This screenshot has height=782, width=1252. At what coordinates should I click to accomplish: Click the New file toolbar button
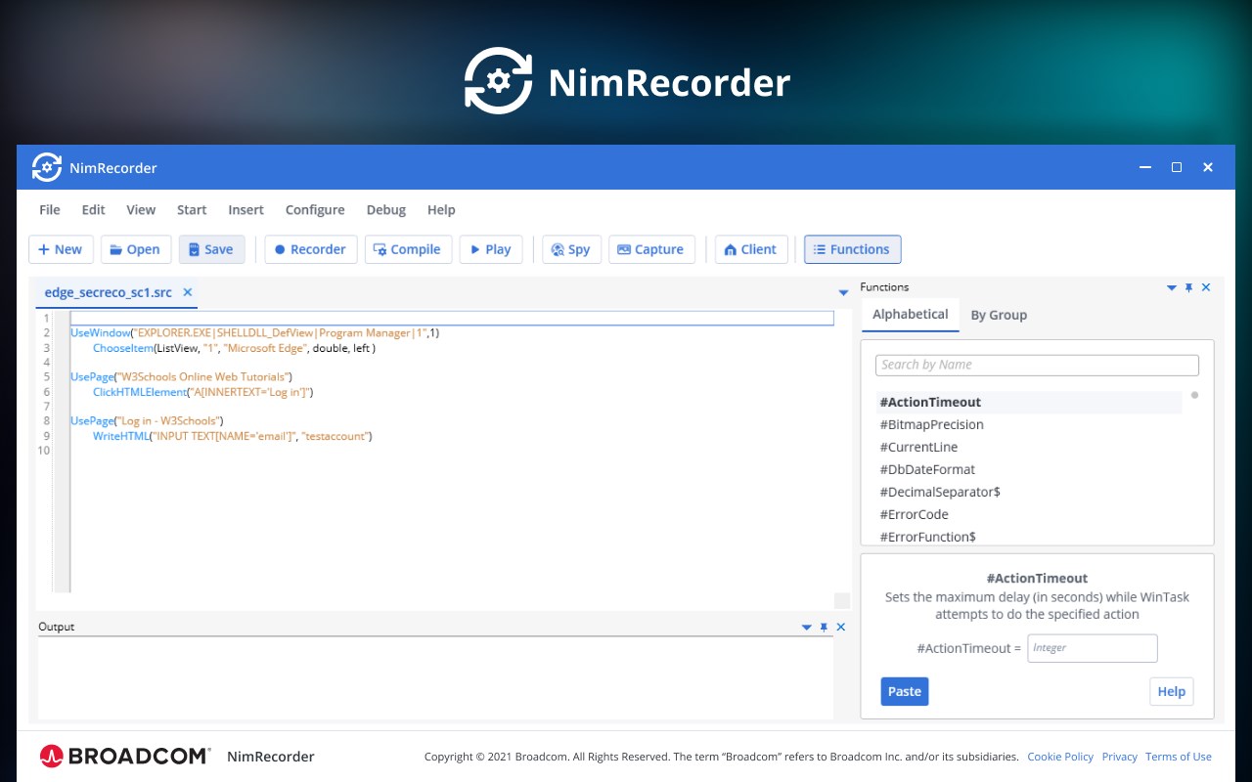[61, 249]
